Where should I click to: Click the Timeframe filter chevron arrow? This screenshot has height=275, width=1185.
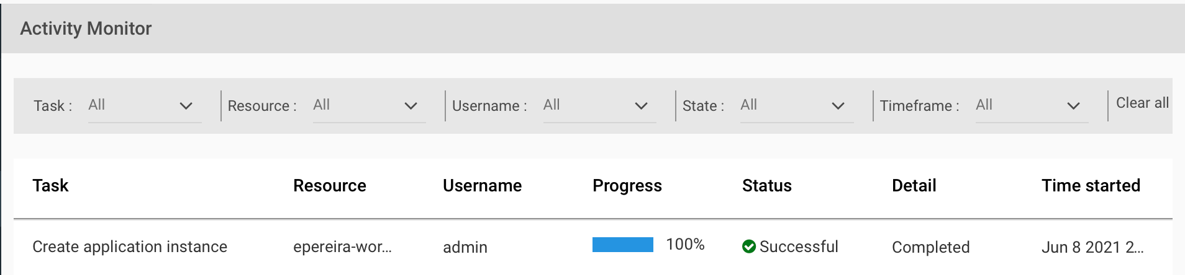(x=1073, y=106)
